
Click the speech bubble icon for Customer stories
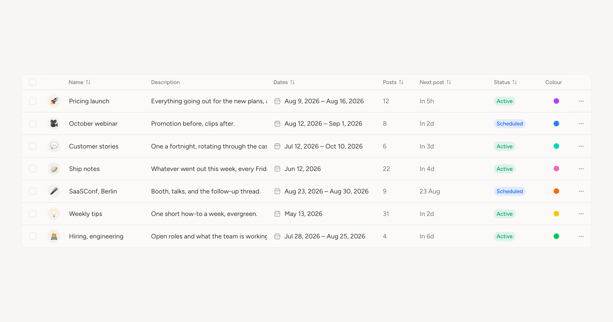[x=54, y=146]
